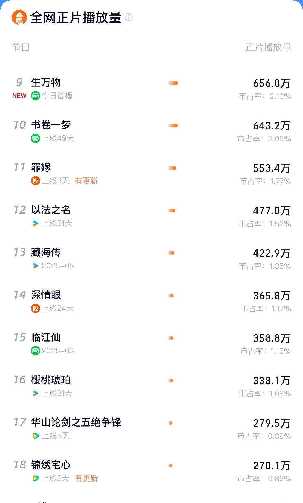Tap the 有更新 label under 锦绣宅心
The image size is (303, 503).
tap(86, 478)
